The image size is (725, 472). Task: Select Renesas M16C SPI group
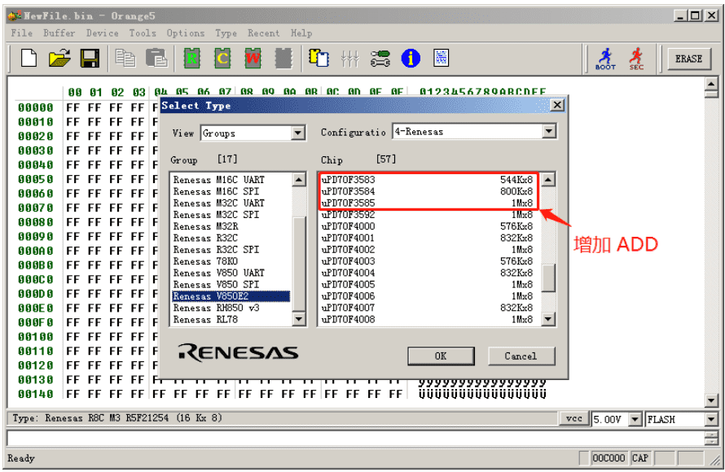point(231,191)
